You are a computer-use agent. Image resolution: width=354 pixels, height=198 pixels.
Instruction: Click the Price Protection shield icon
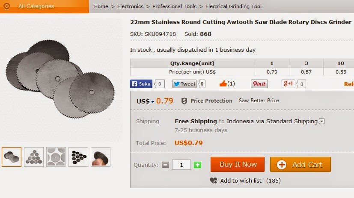184,101
